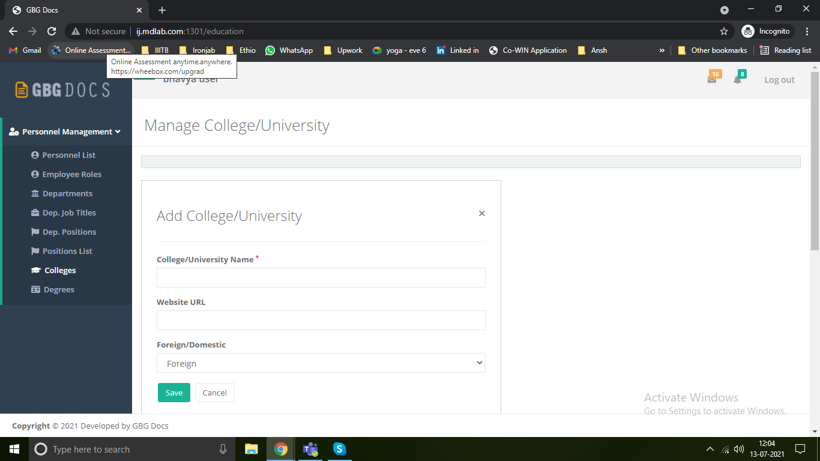Click the Log out link

click(779, 80)
